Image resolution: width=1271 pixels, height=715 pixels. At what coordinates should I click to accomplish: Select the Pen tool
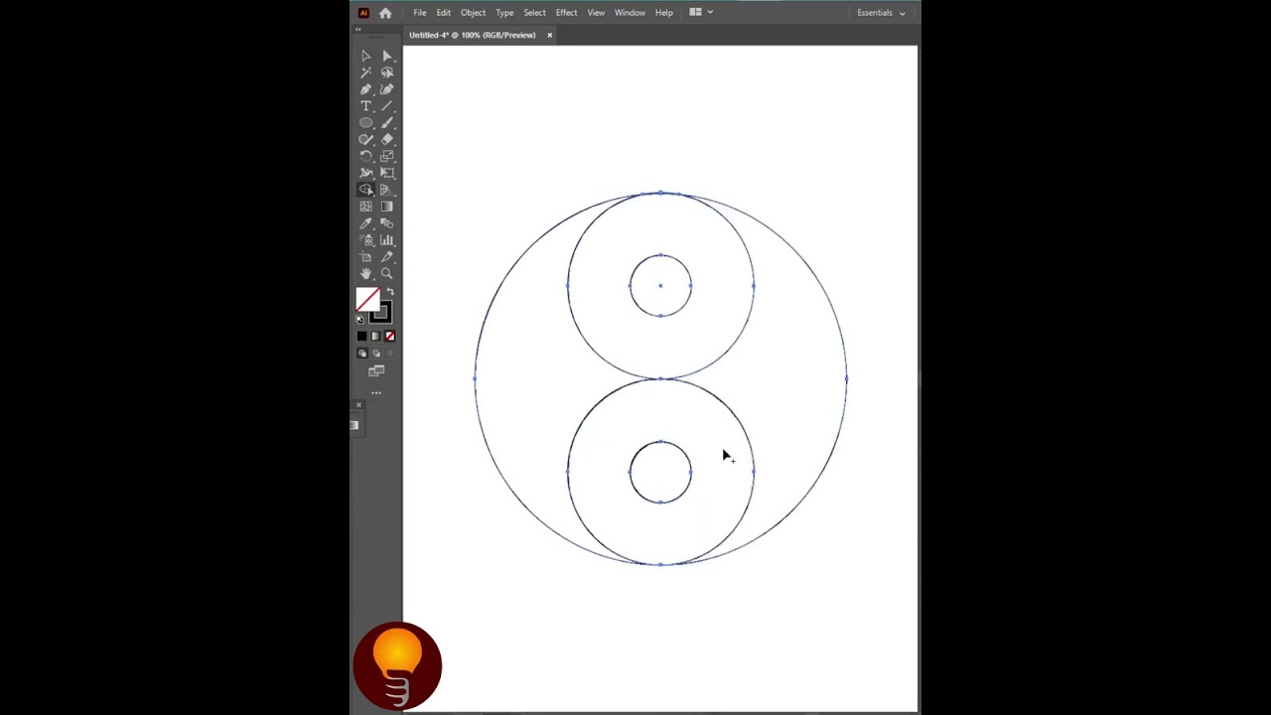click(x=365, y=89)
